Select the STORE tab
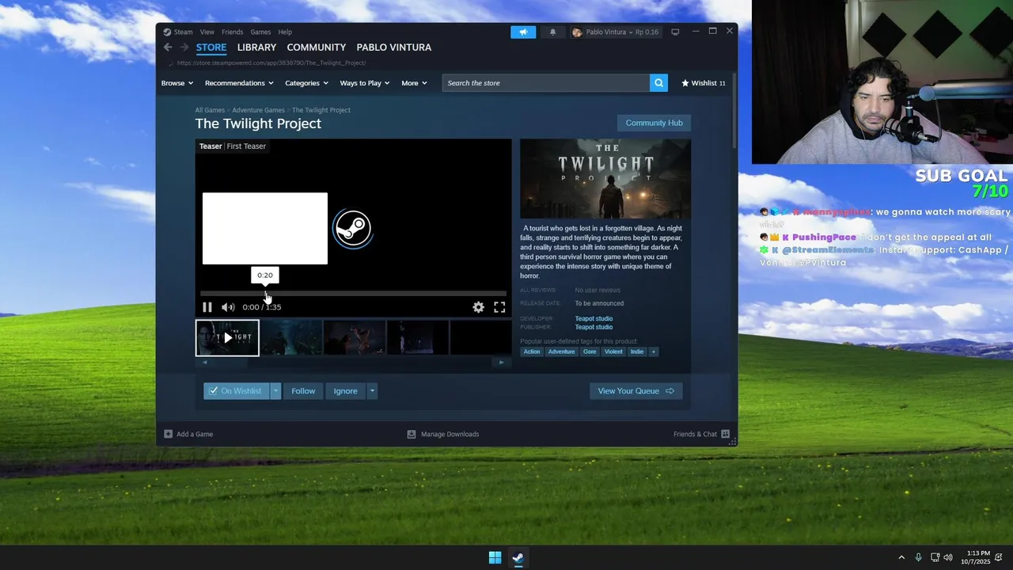The width and height of the screenshot is (1013, 570). (211, 47)
